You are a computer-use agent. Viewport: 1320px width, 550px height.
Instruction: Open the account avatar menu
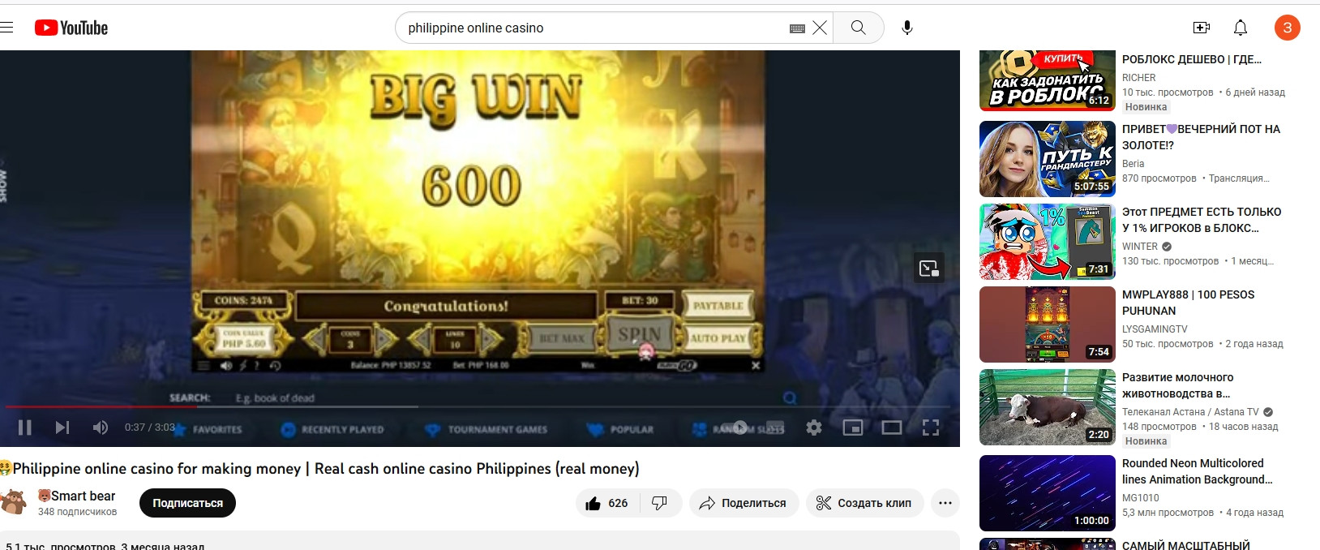click(x=1287, y=28)
